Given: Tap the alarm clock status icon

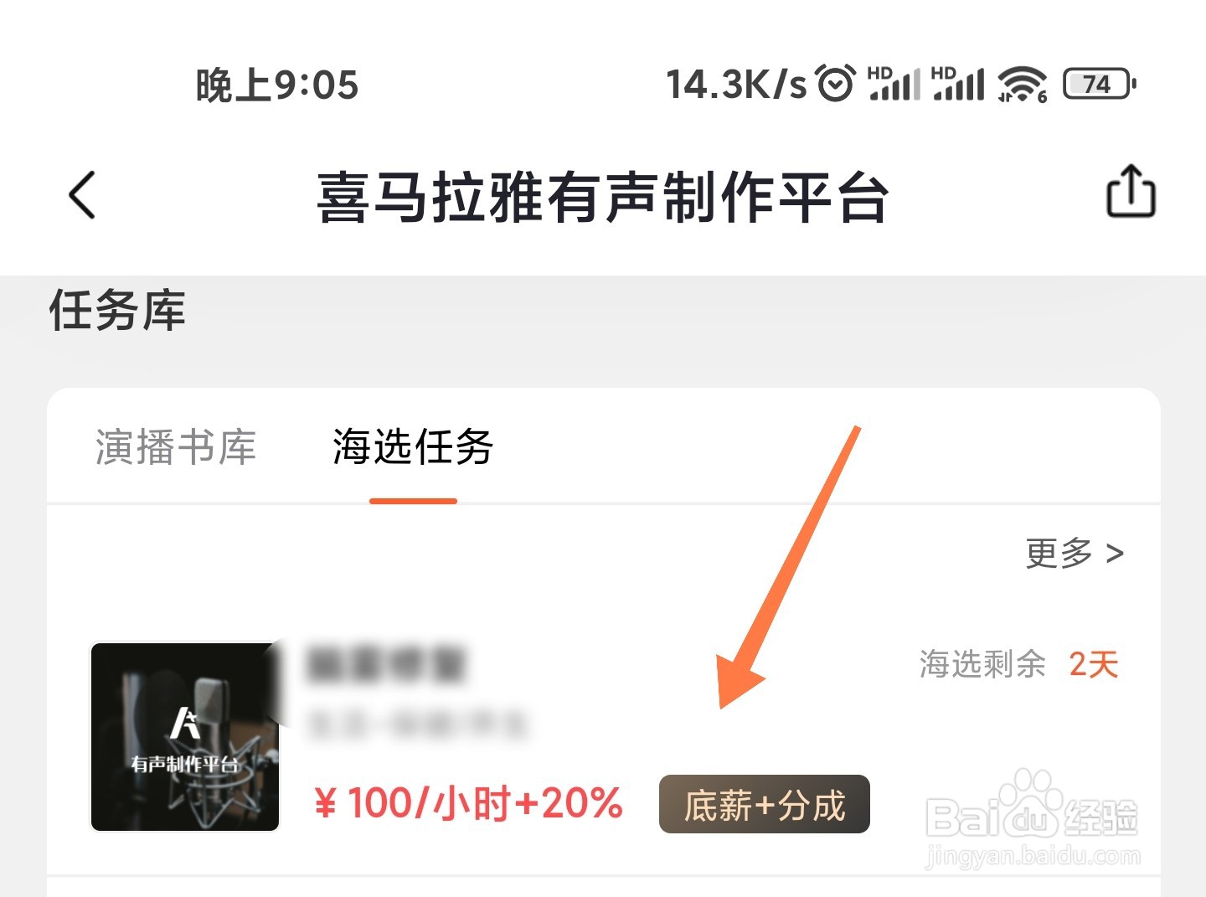Looking at the screenshot, I should pos(836,83).
